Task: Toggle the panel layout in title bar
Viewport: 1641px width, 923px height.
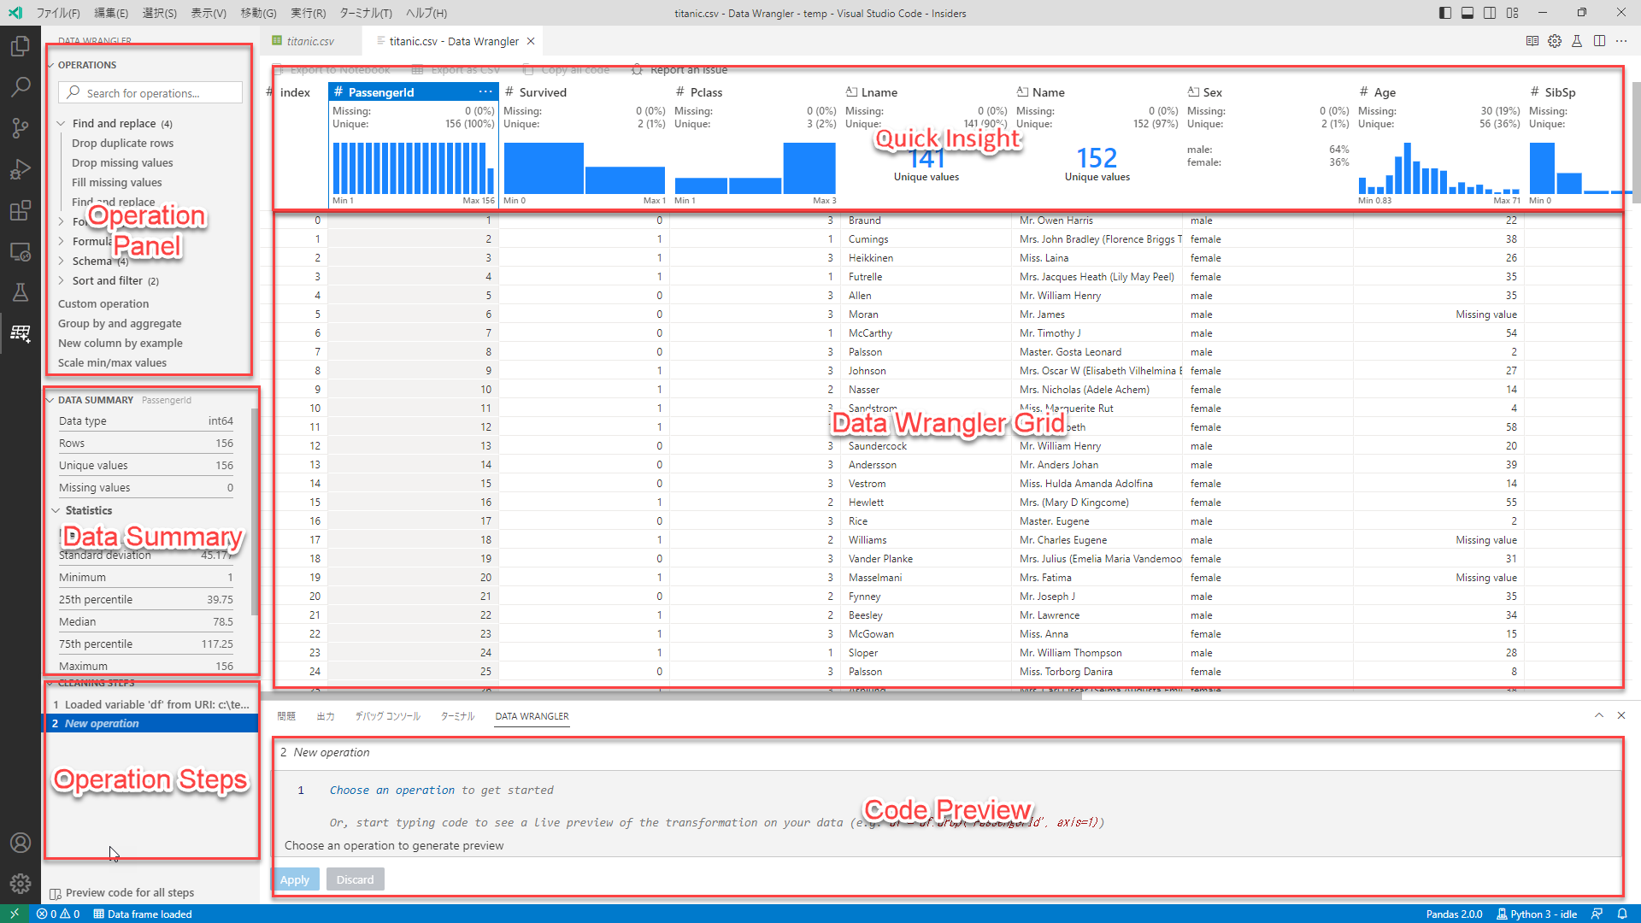Action: 1467,12
